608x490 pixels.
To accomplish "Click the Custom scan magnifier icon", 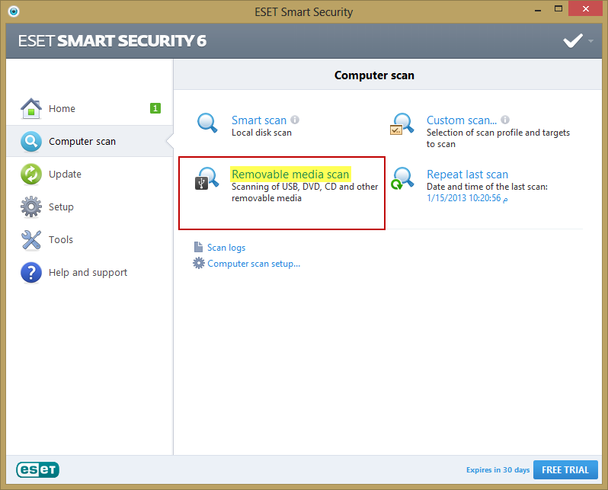I will coord(402,123).
